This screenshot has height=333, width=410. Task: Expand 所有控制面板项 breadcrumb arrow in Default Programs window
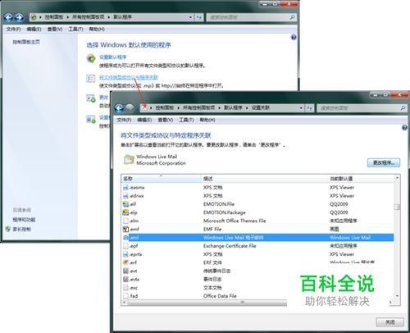click(x=109, y=17)
